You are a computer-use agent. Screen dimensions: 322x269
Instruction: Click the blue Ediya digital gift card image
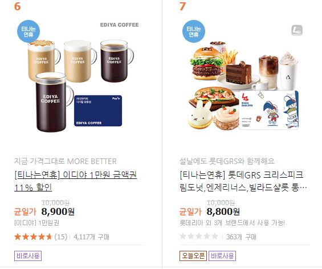98,111
